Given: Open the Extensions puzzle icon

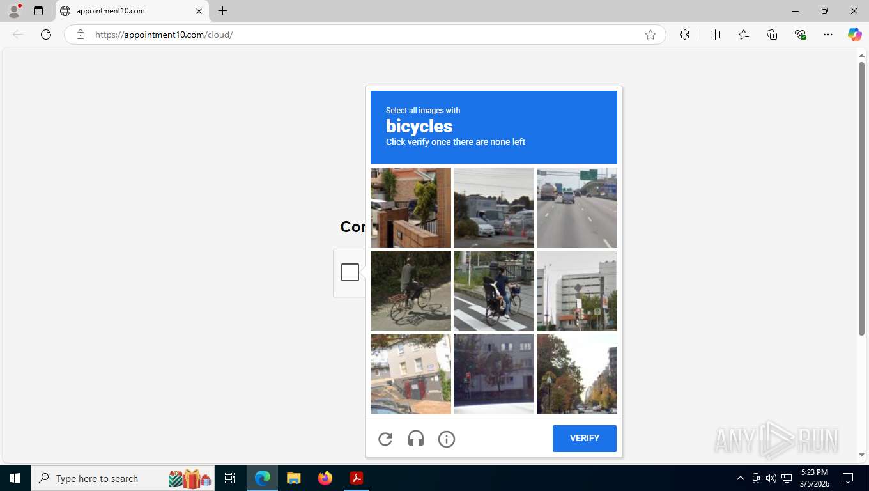Looking at the screenshot, I should click(x=684, y=35).
